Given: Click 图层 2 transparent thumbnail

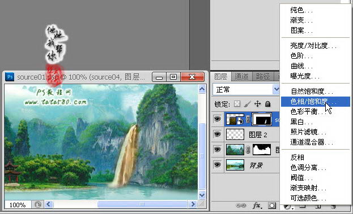Looking at the screenshot, I should pos(235,134).
